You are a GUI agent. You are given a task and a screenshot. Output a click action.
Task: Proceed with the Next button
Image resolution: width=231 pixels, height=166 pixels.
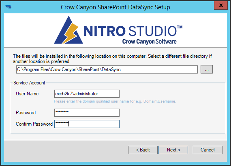tap(173, 150)
